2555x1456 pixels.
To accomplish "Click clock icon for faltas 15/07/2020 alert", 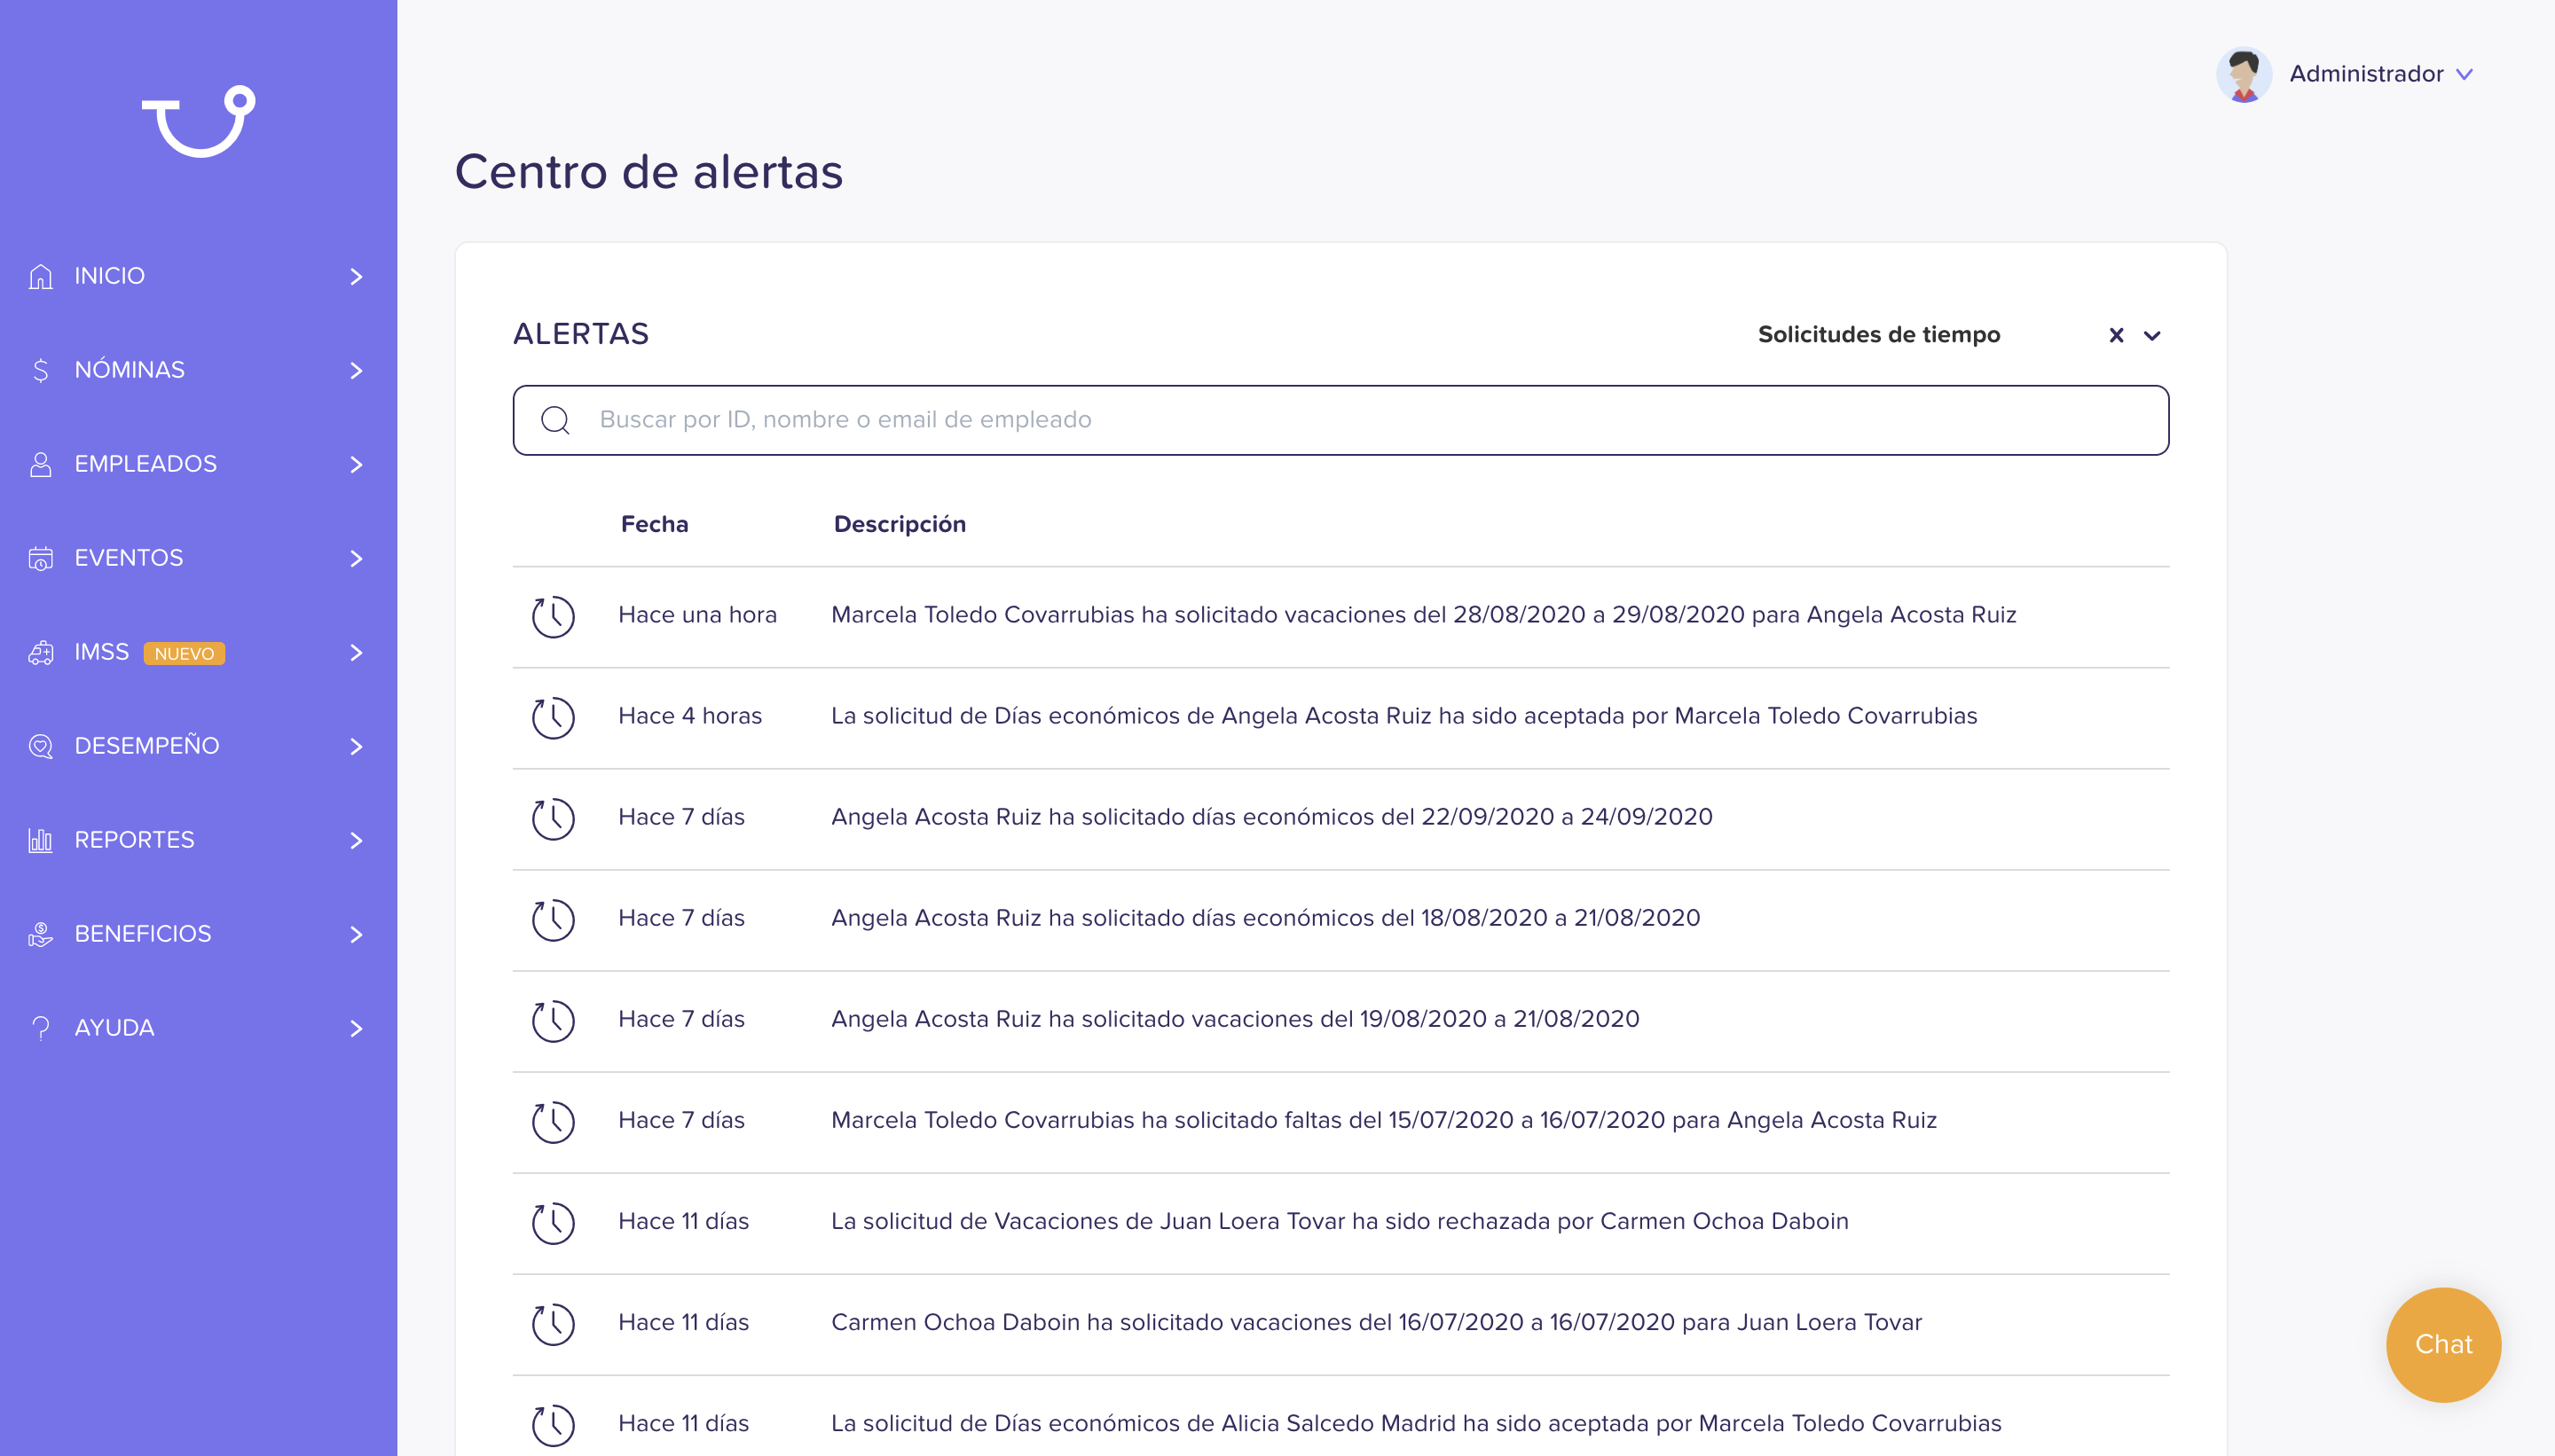I will (554, 1121).
